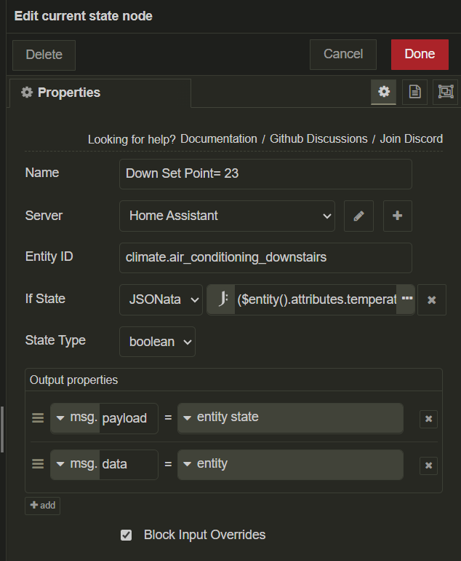
Task: Open the Server dropdown
Action: [227, 216]
